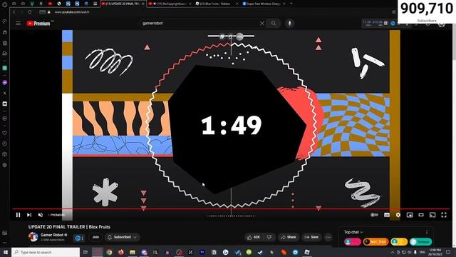The image size is (456, 257).
Task: Open the sidebar heart bookmarks icon
Action: pos(5,133)
